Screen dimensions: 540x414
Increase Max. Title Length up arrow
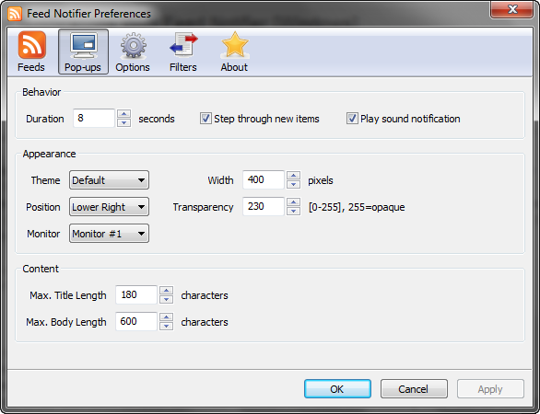(167, 291)
